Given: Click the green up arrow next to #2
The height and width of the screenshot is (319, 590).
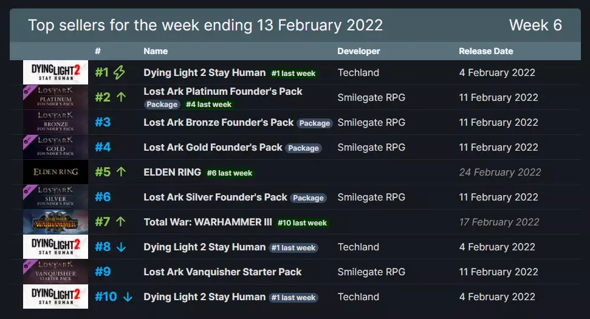Looking at the screenshot, I should (x=121, y=97).
